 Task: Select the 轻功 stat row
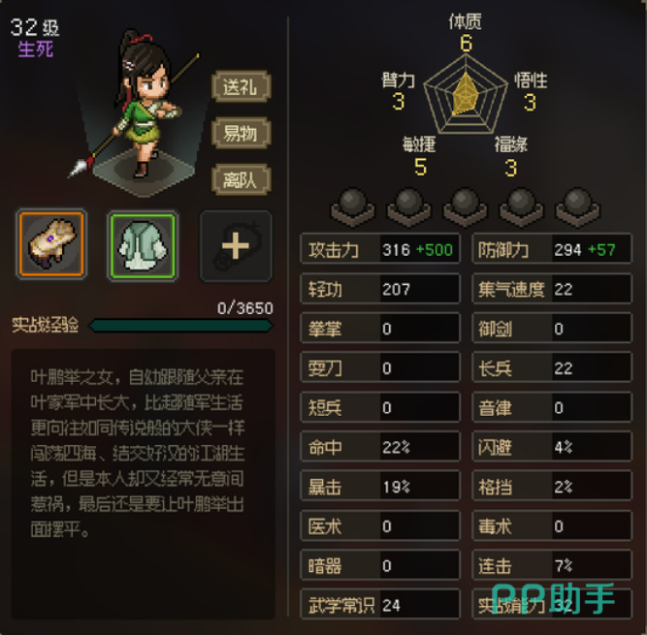pyautogui.click(x=380, y=288)
